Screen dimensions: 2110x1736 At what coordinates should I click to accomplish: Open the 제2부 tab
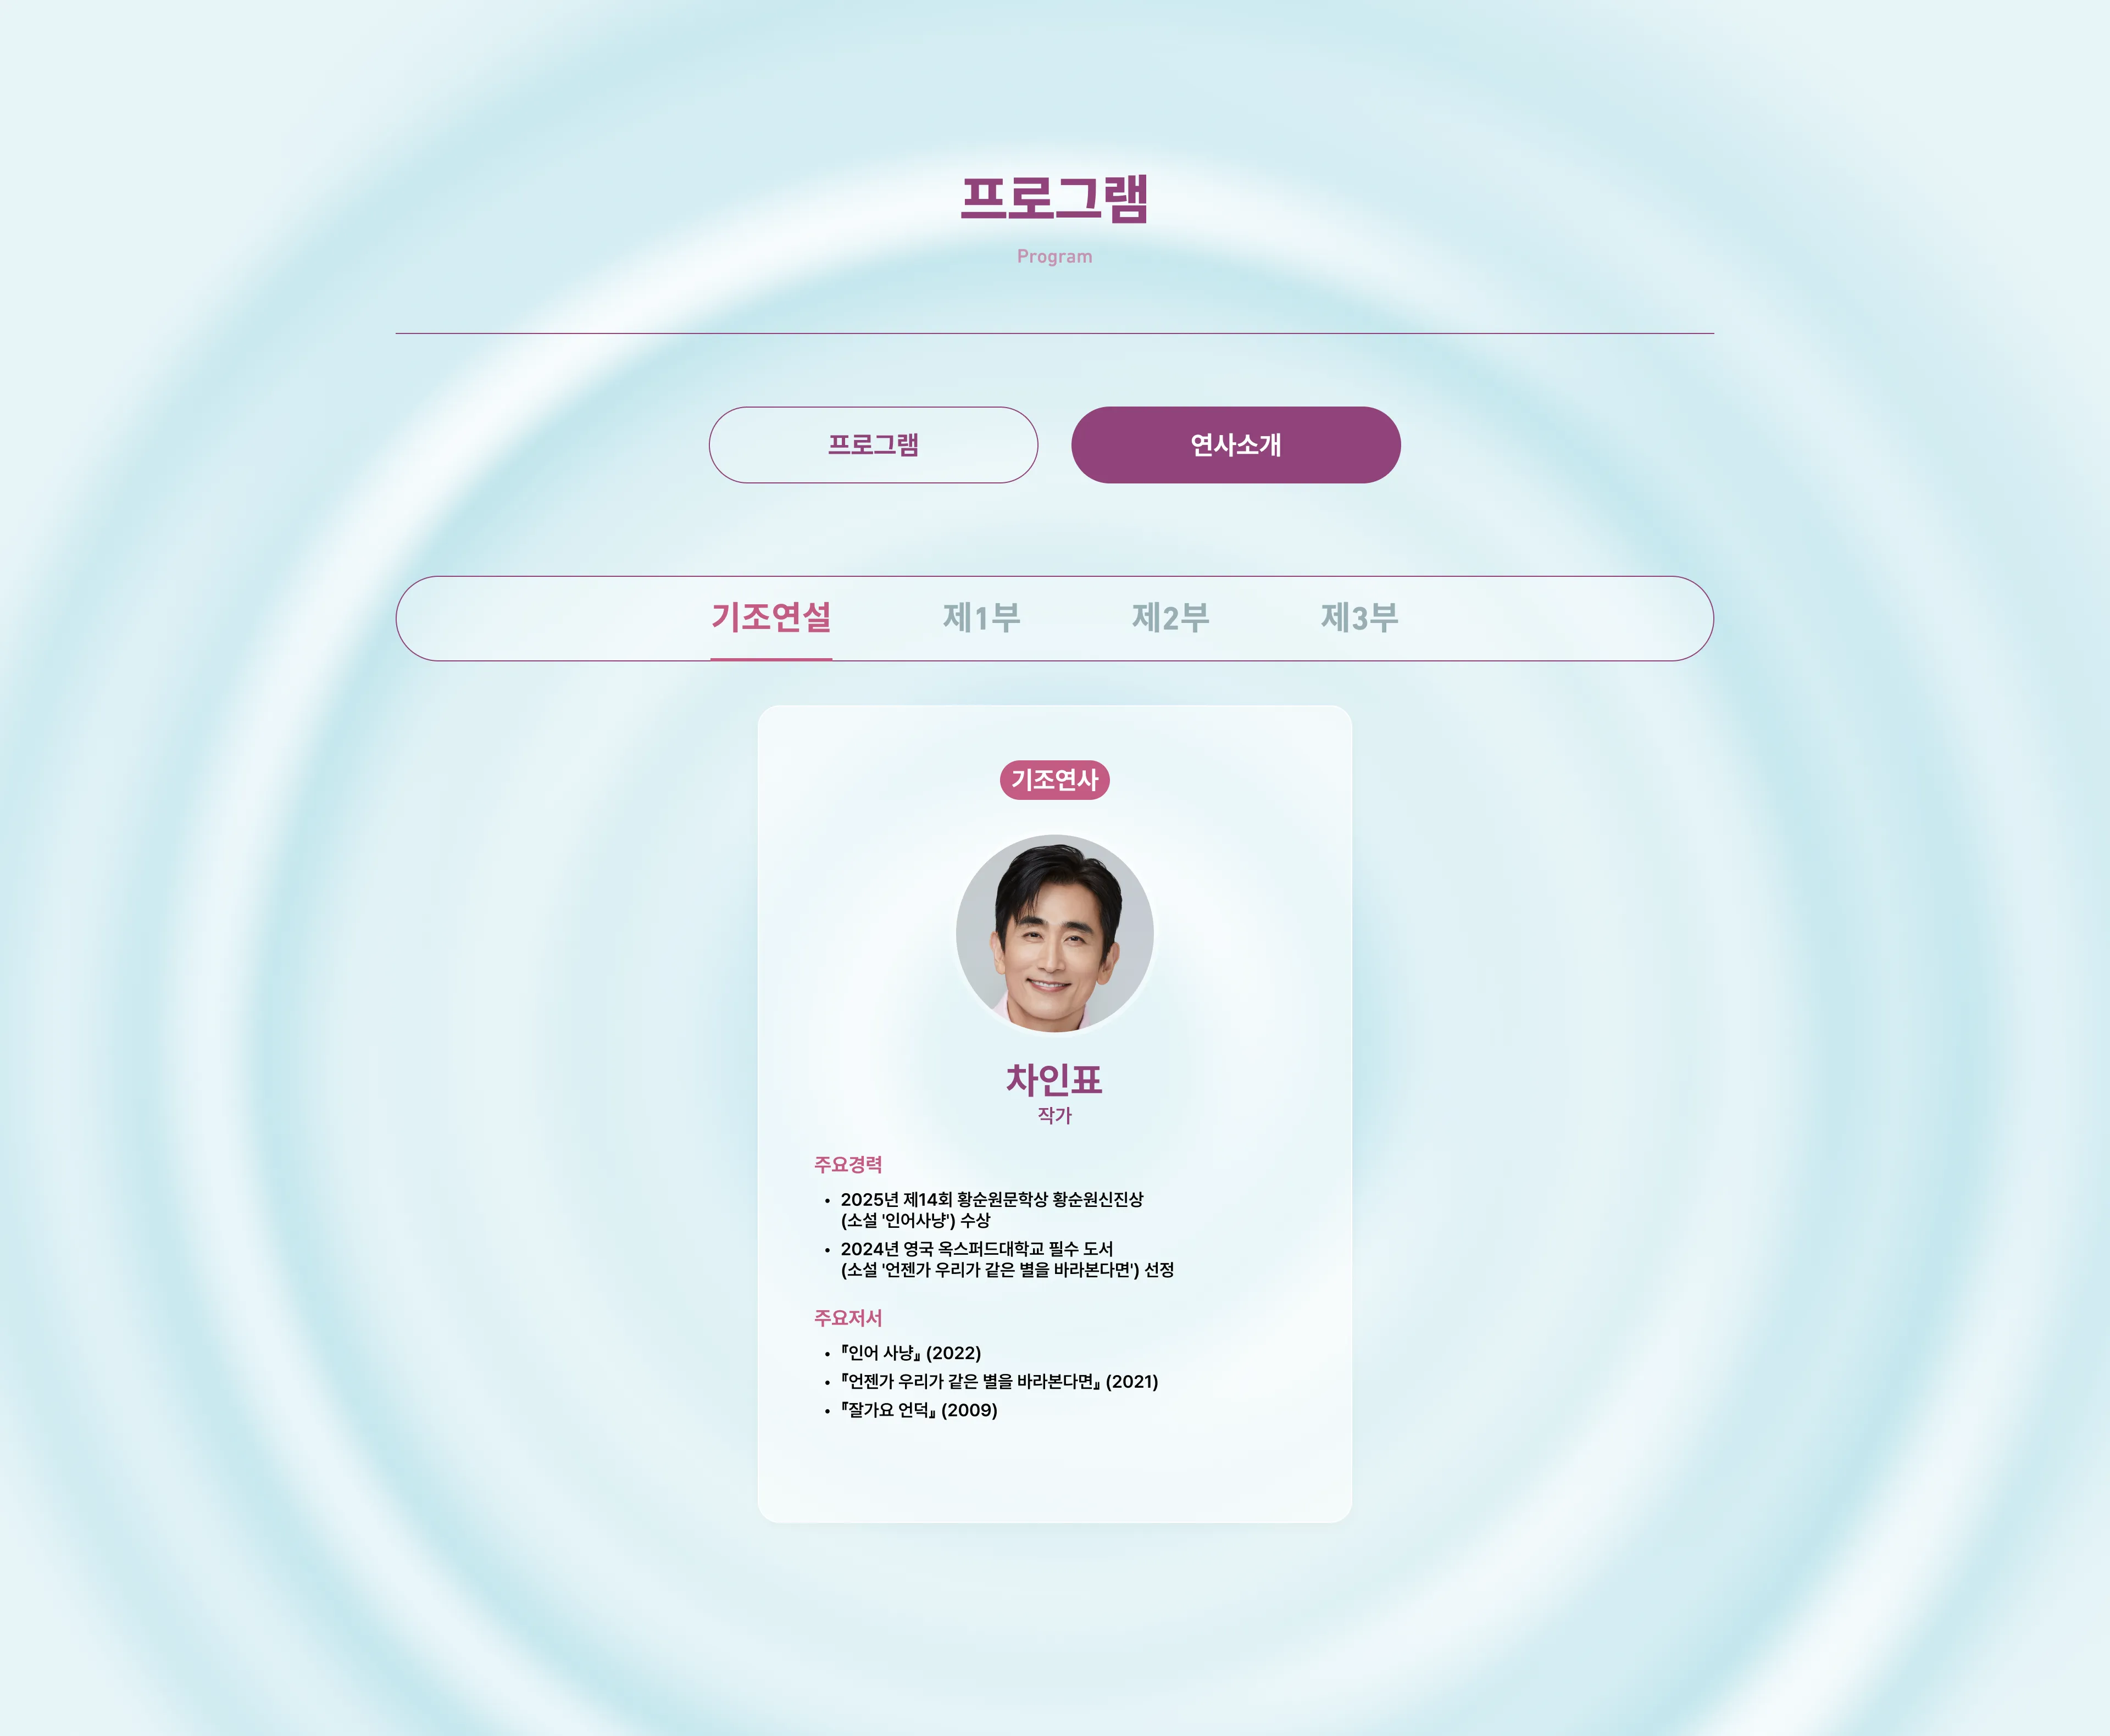coord(1170,617)
